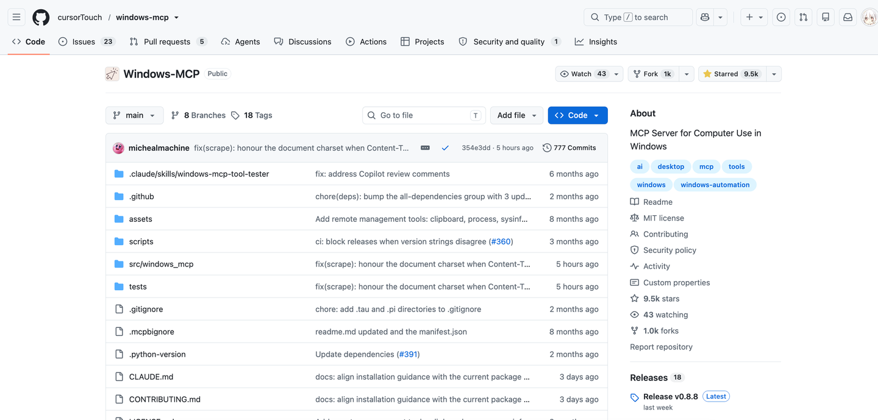This screenshot has height=420, width=878.
Task: Open the scripts folder
Action: 141,241
